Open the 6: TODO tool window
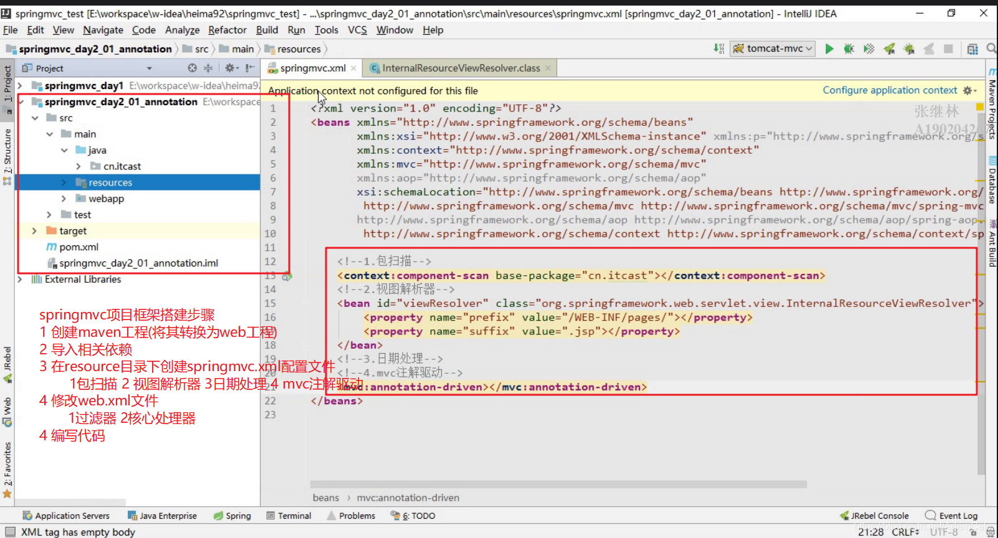Image resolution: width=998 pixels, height=538 pixels. (413, 516)
